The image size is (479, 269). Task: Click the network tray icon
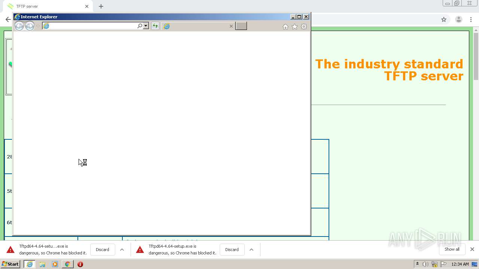click(434, 264)
